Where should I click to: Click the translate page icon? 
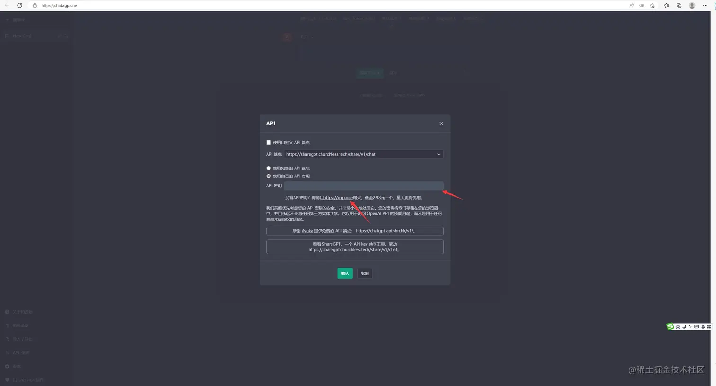point(642,5)
